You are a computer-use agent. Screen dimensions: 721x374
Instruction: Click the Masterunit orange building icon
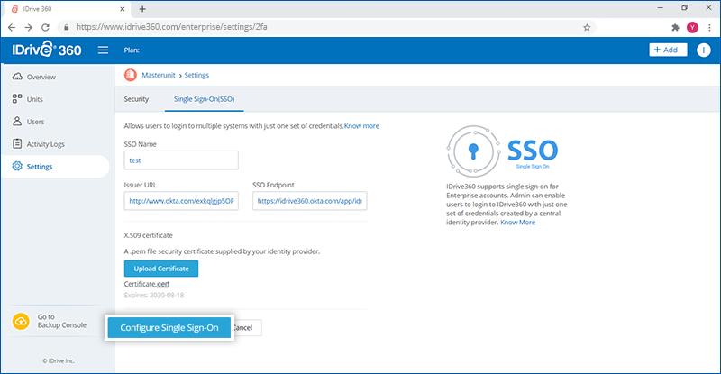[x=131, y=75]
